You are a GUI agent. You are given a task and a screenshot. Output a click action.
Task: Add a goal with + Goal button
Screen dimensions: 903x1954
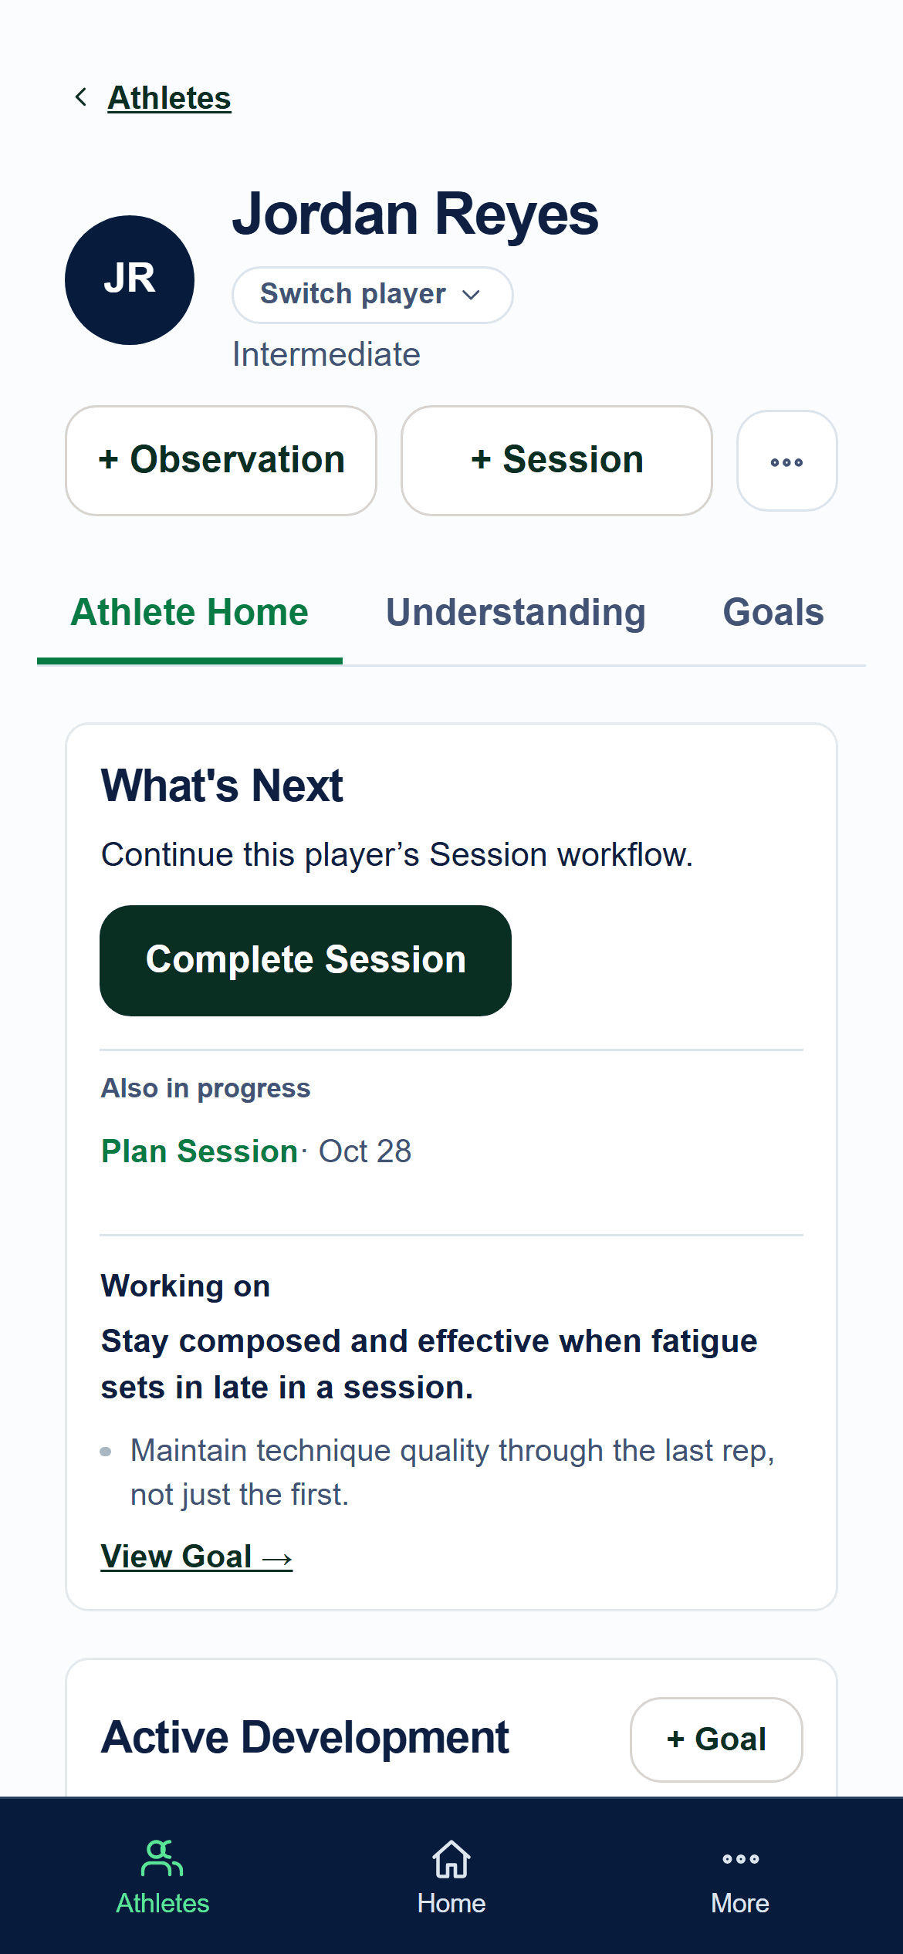point(716,1739)
